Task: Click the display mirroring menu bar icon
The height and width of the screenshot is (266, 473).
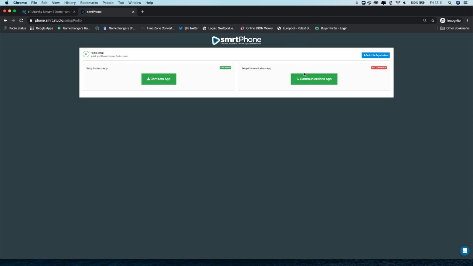Action: coord(384,3)
